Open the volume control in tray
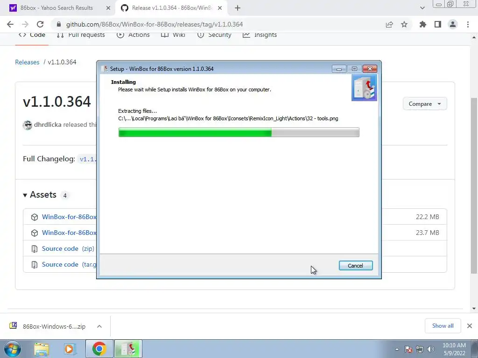Image resolution: width=478 pixels, height=358 pixels. pyautogui.click(x=431, y=349)
